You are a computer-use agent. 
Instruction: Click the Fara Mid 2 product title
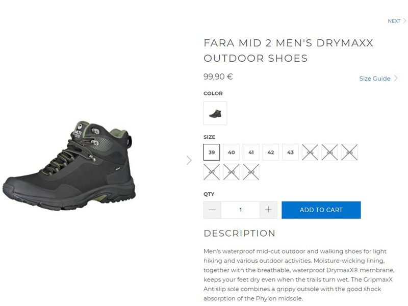click(x=288, y=50)
